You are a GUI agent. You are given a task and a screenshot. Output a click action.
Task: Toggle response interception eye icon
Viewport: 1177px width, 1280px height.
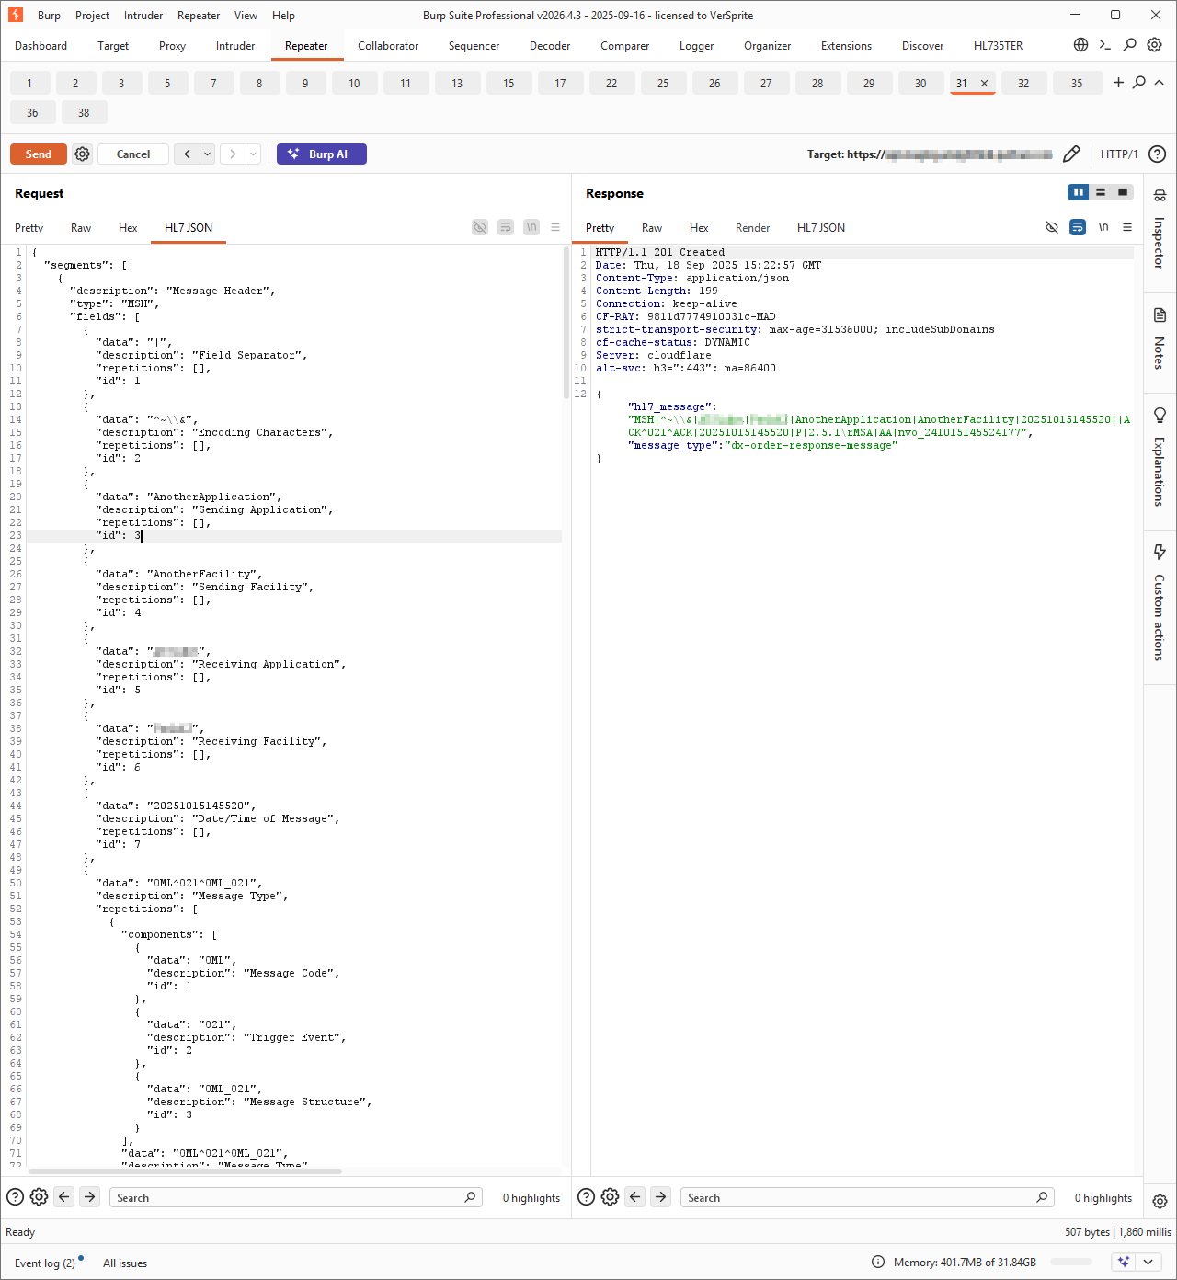click(1052, 227)
